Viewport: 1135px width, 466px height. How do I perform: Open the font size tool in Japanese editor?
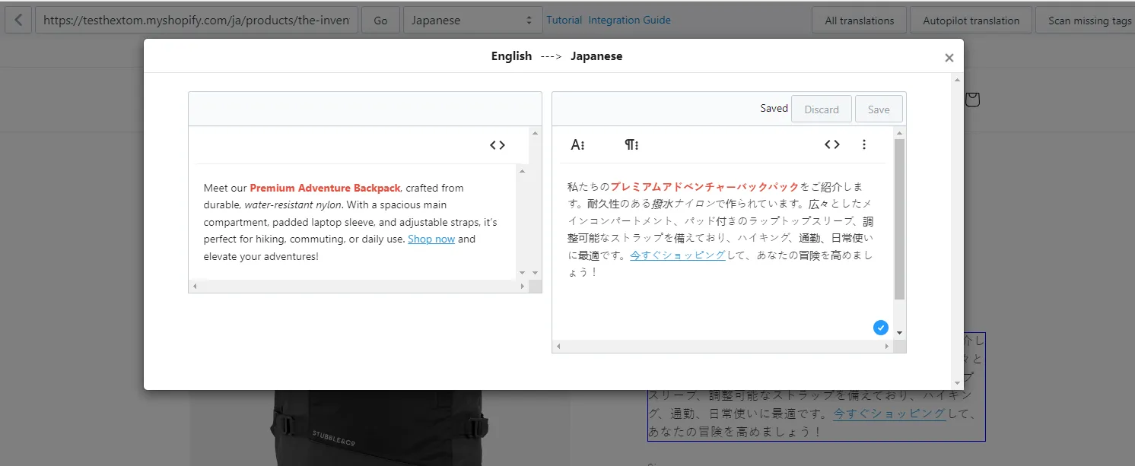point(577,144)
